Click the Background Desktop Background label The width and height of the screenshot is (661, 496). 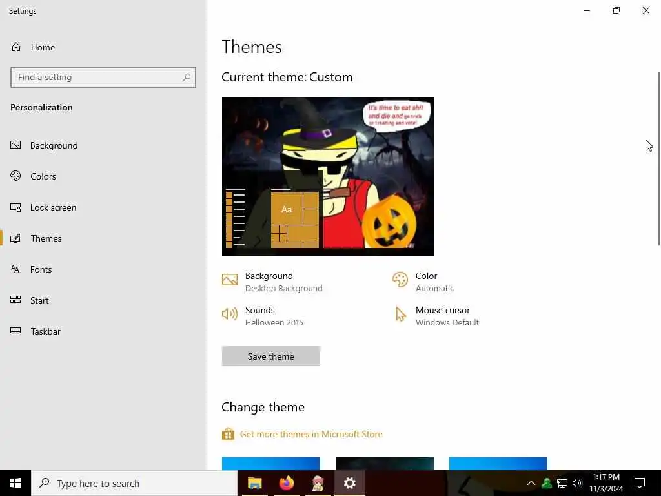pyautogui.click(x=284, y=282)
